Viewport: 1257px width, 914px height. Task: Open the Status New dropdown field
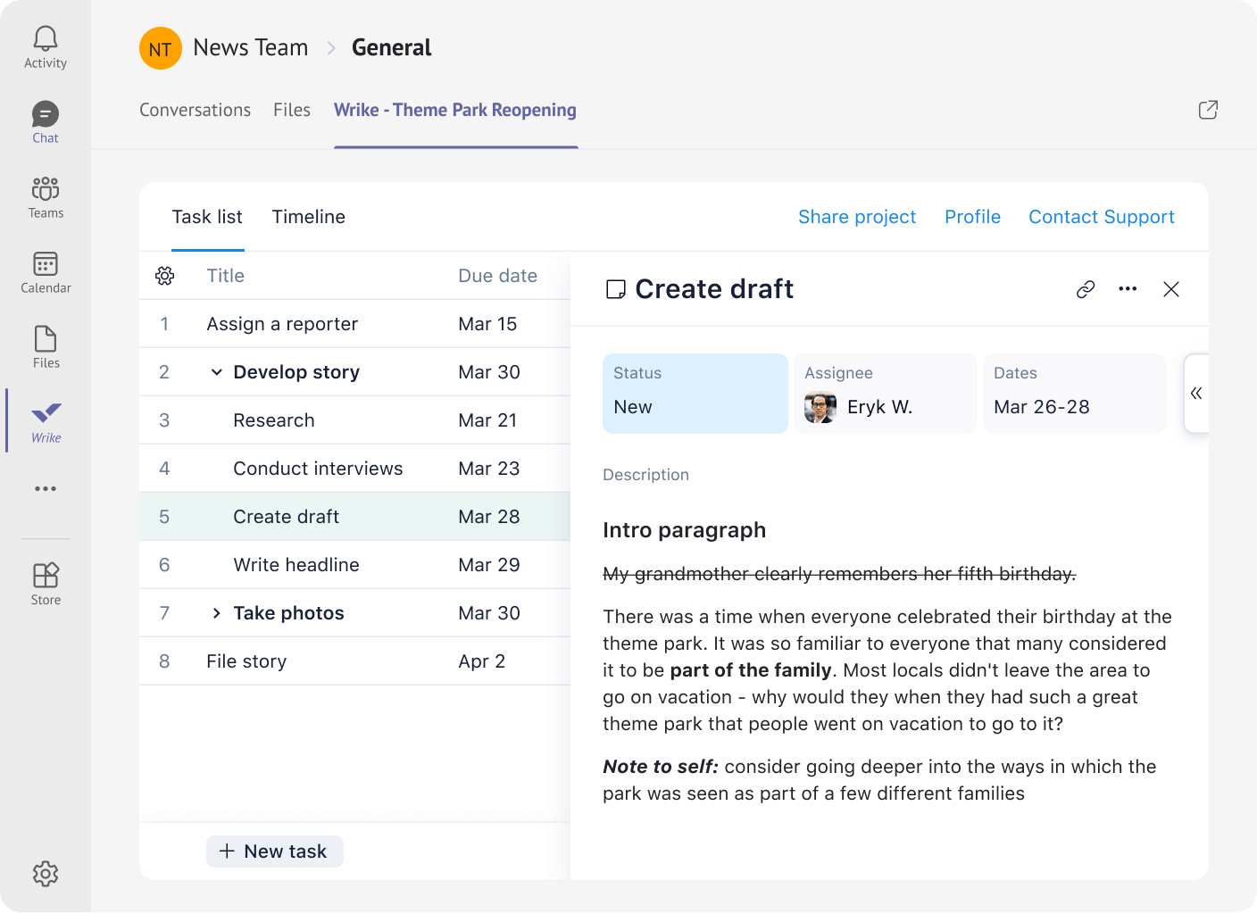click(x=695, y=394)
